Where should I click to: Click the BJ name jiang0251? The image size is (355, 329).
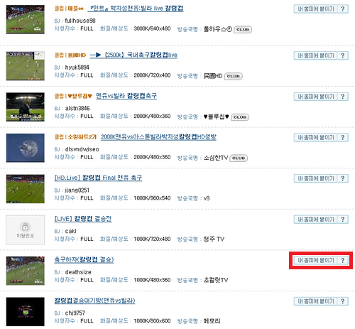pyautogui.click(x=77, y=190)
